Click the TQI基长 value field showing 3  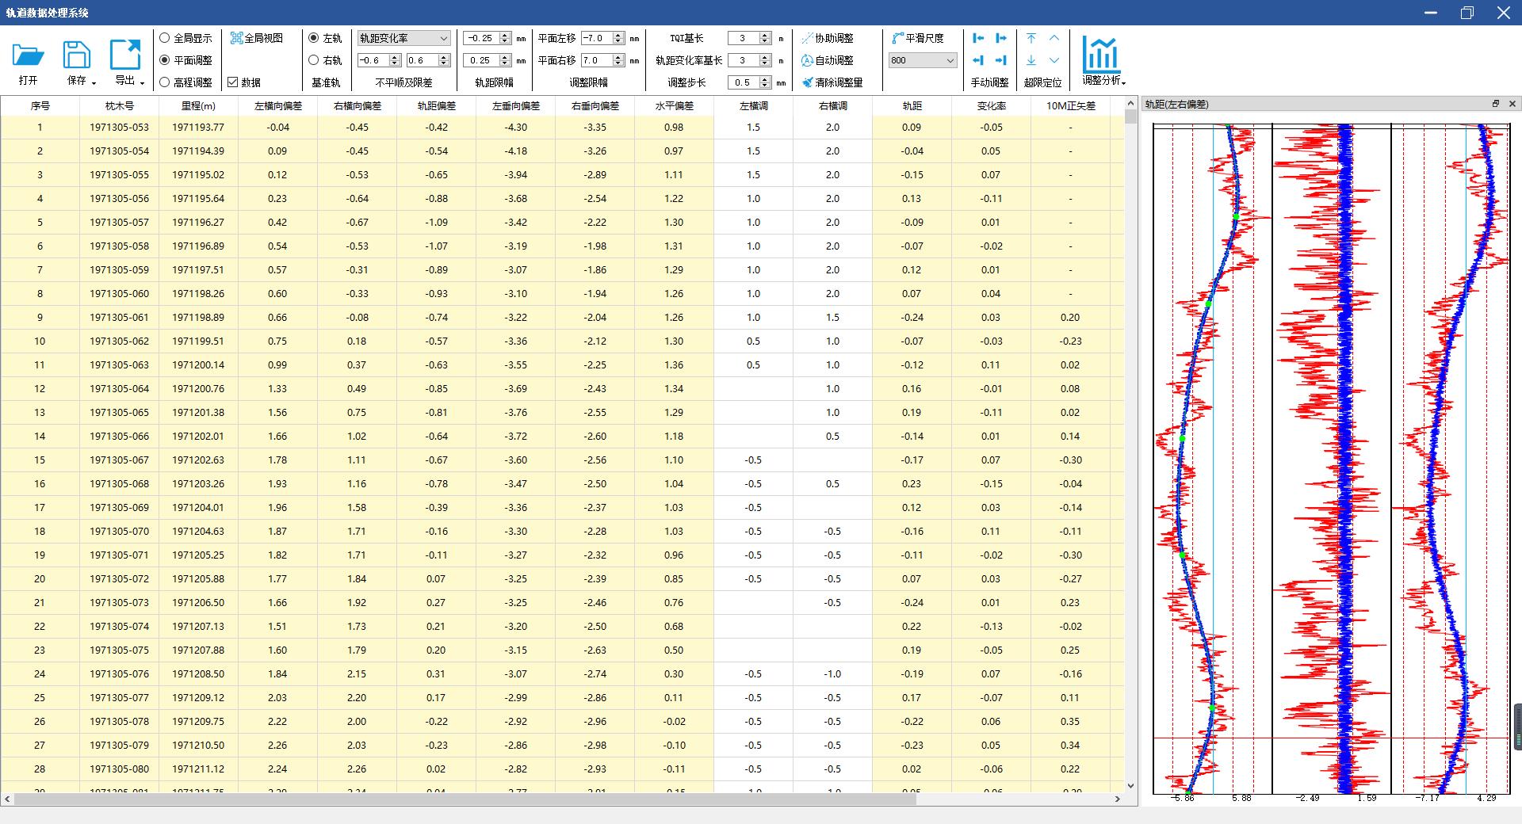pyautogui.click(x=744, y=38)
